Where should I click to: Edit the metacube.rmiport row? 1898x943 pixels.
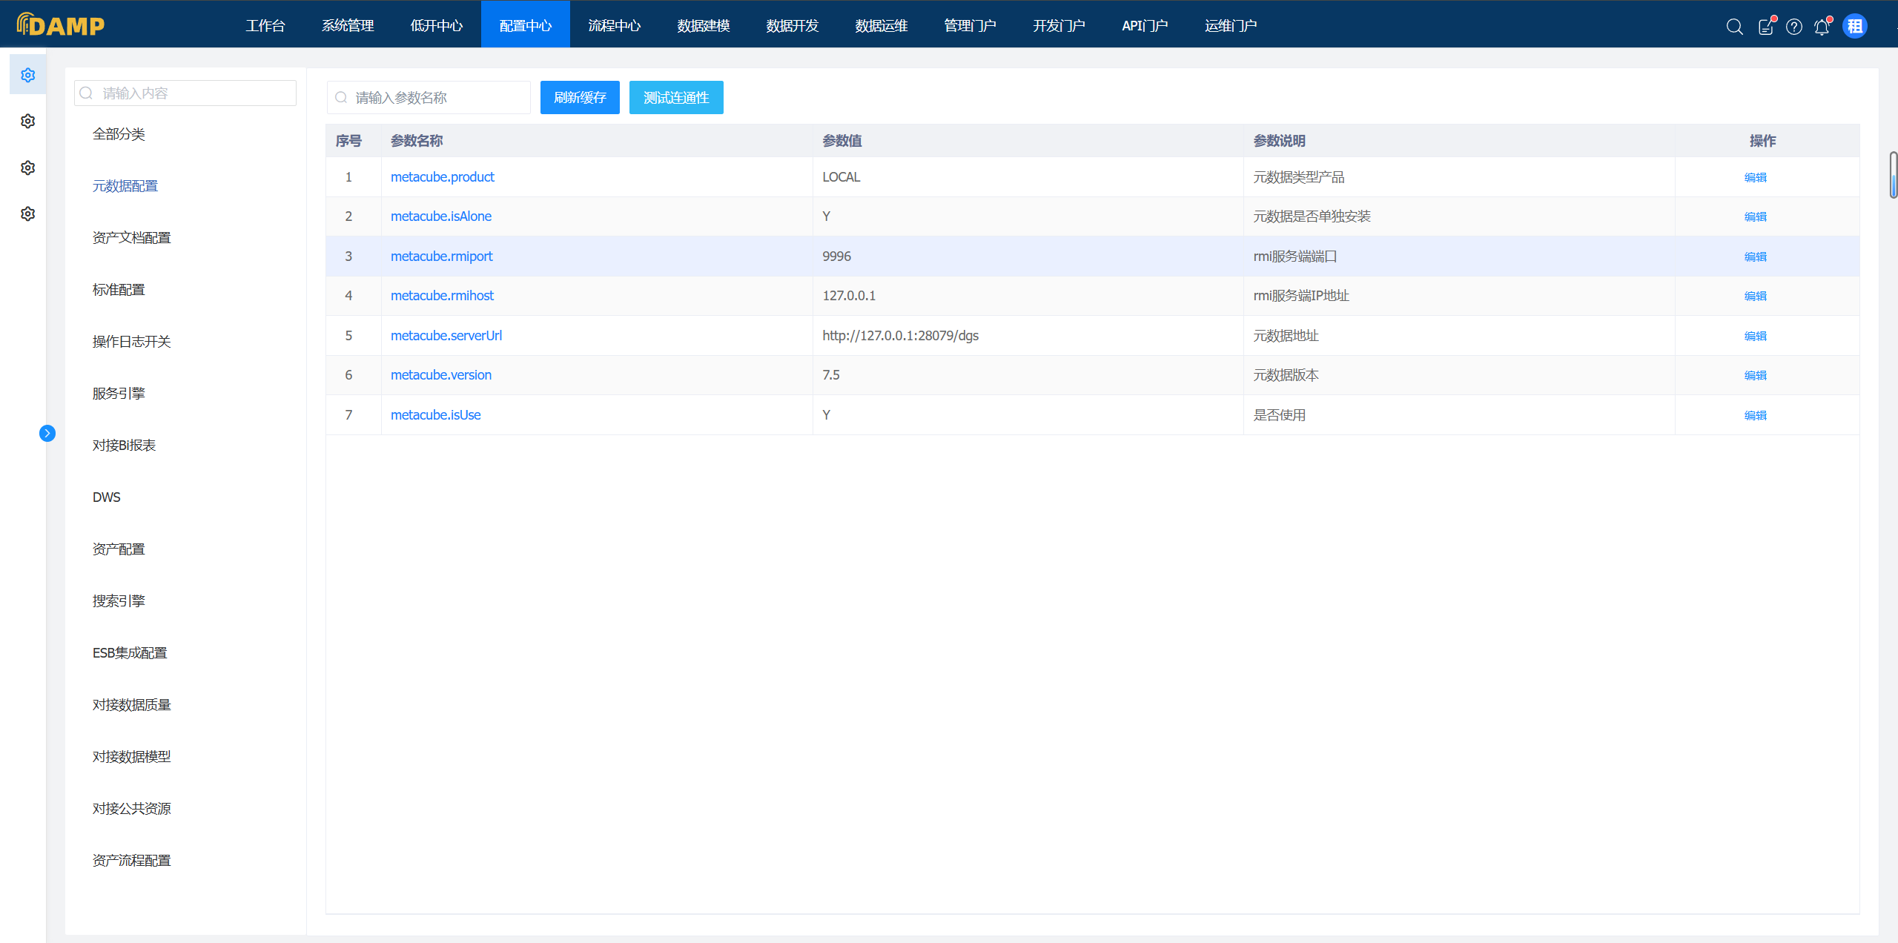click(x=1755, y=257)
